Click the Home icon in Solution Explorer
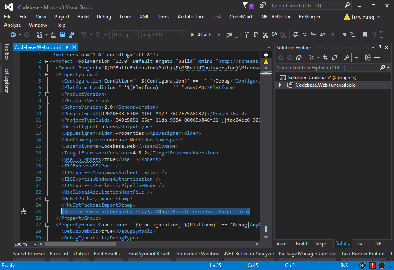The width and height of the screenshot is (394, 270). (x=299, y=58)
